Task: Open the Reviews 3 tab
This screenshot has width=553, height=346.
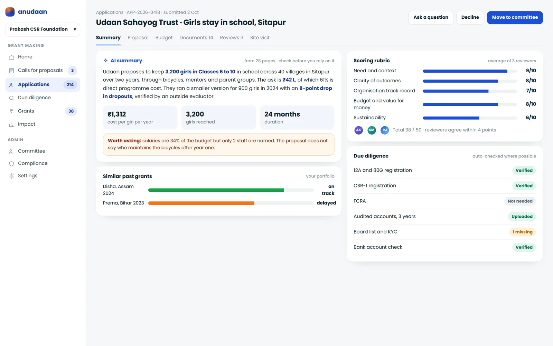Action: point(232,38)
